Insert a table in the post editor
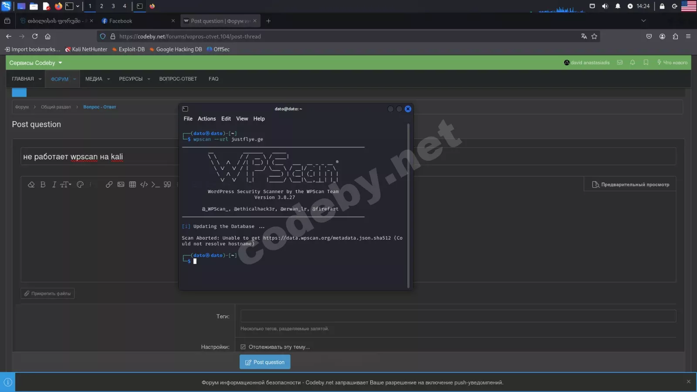697x392 pixels. [132, 185]
